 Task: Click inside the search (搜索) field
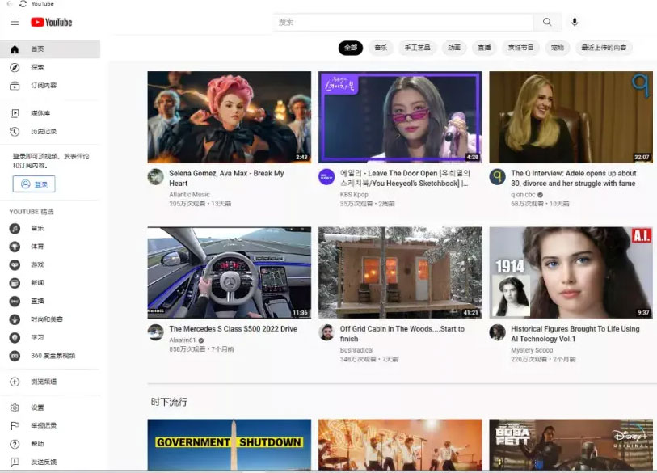pyautogui.click(x=402, y=22)
